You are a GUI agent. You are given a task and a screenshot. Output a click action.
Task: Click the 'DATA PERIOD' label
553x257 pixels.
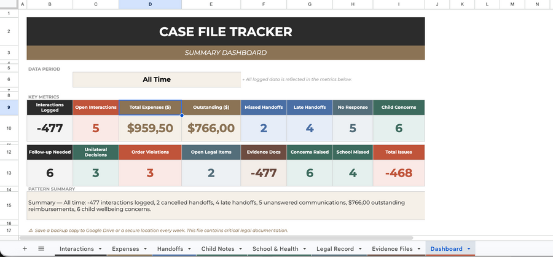click(44, 69)
